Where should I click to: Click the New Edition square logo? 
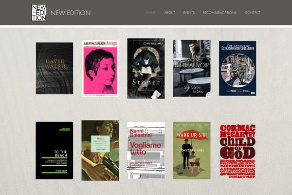(39, 13)
